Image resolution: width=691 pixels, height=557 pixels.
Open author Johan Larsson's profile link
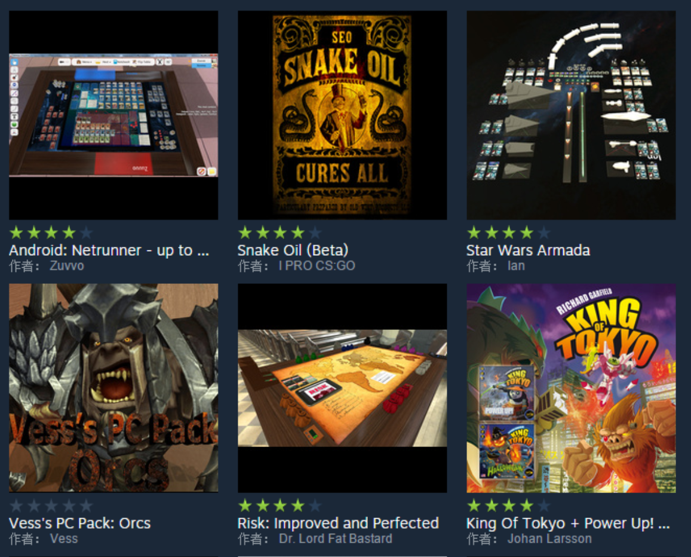click(549, 539)
